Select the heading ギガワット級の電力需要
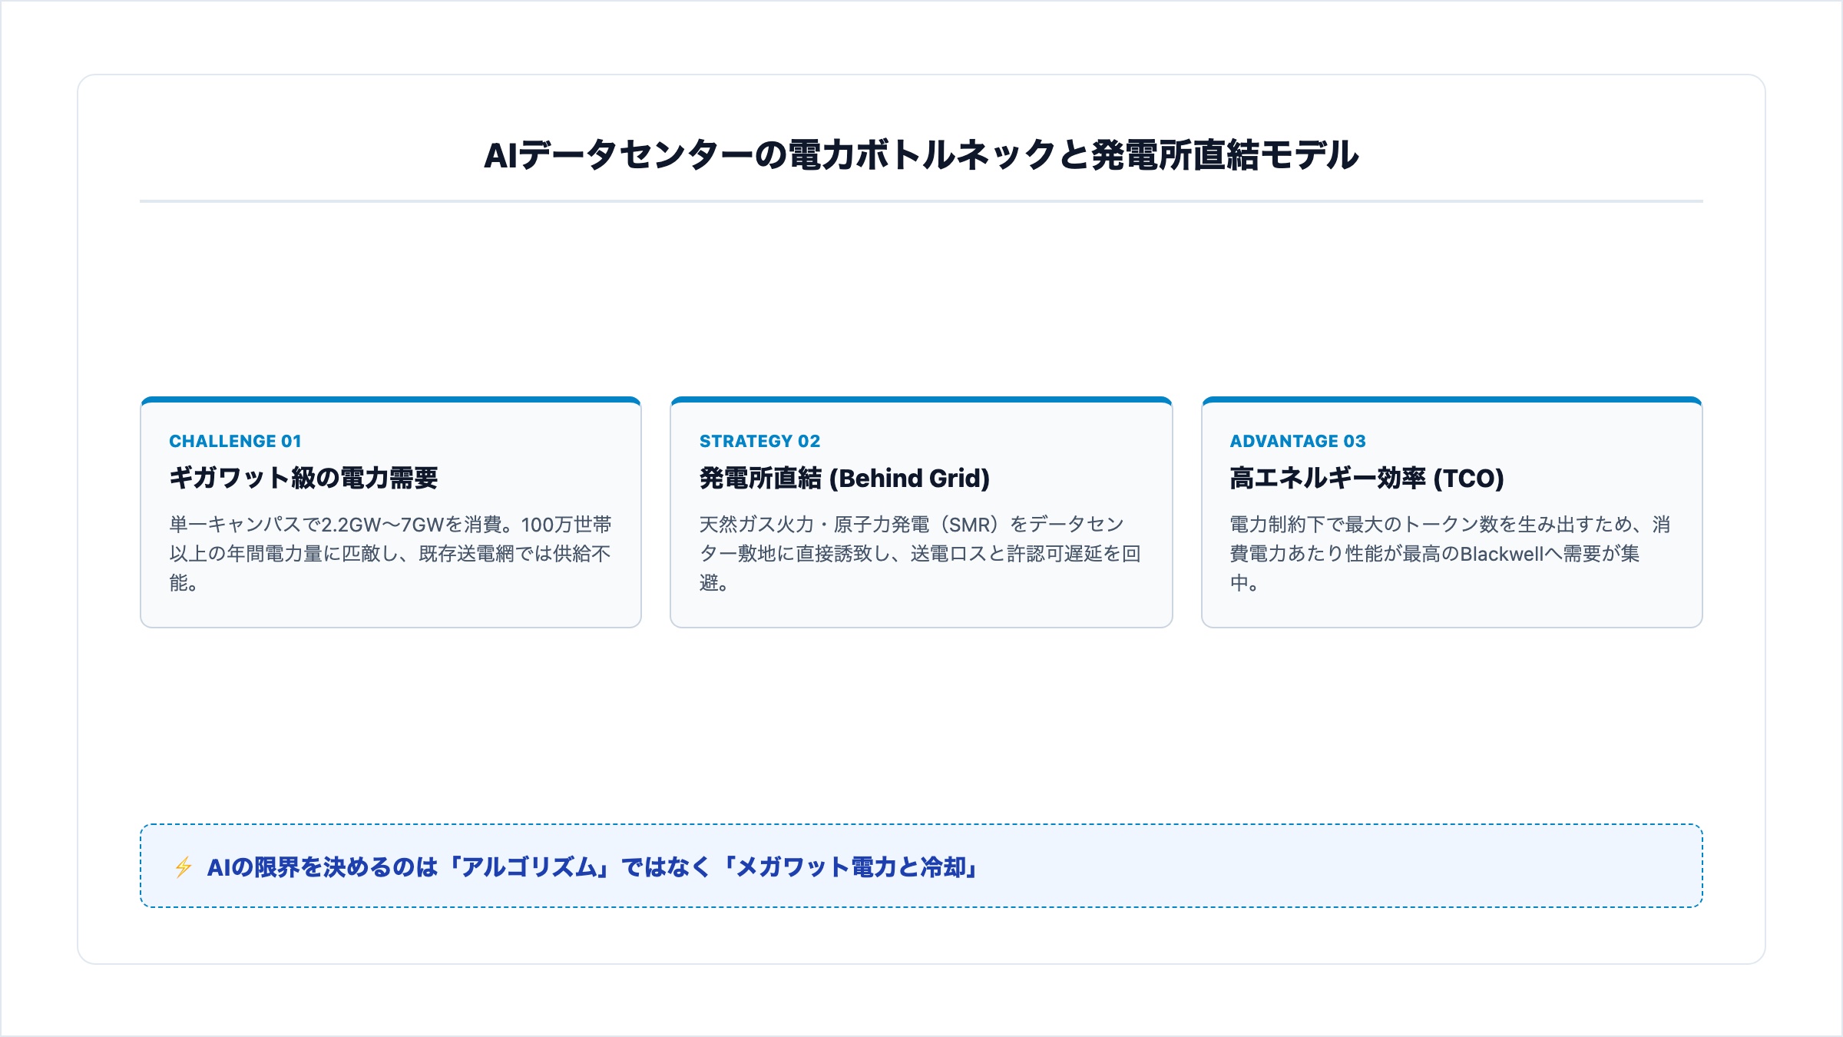Screen dimensions: 1843x1037 pyautogui.click(x=303, y=478)
